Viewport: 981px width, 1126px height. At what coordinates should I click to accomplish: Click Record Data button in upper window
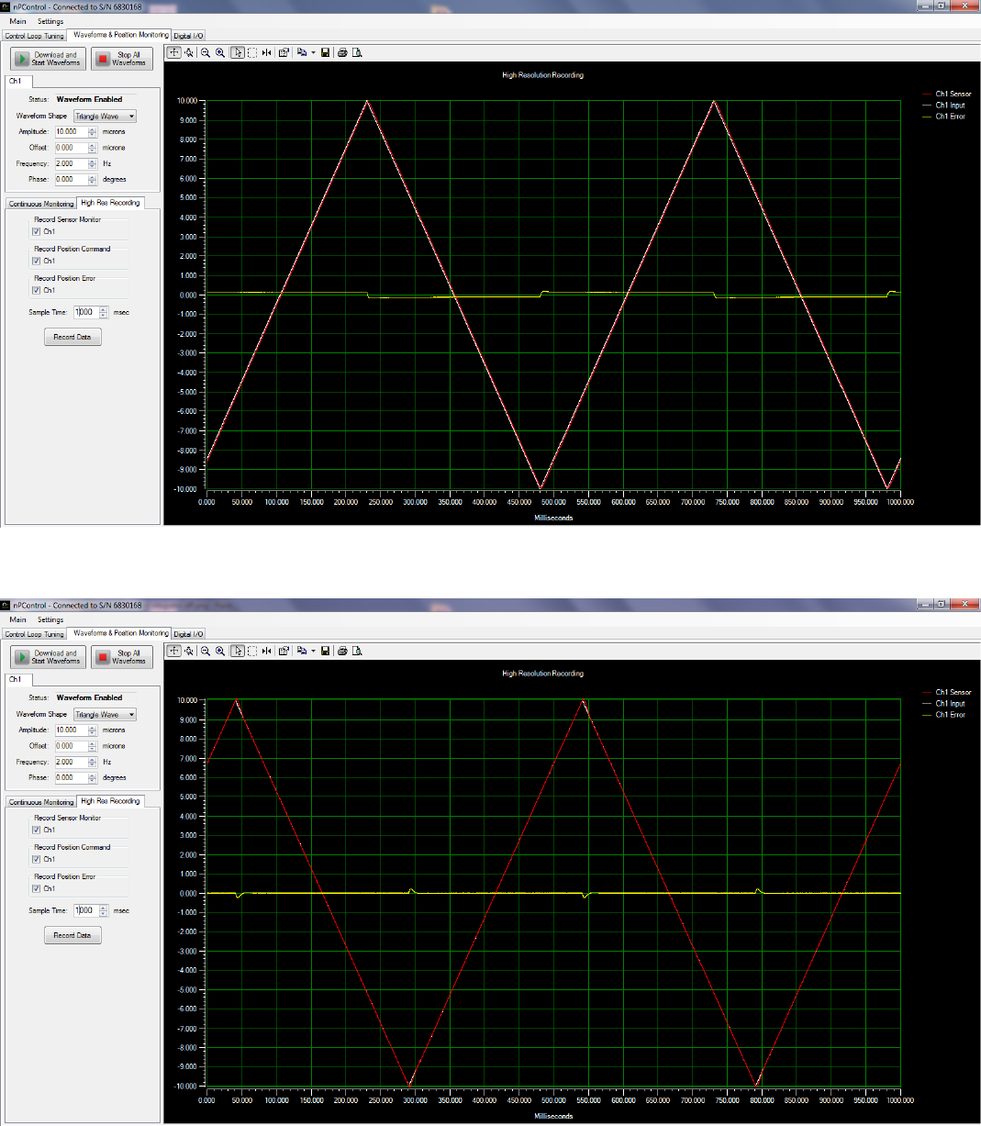pyautogui.click(x=72, y=337)
